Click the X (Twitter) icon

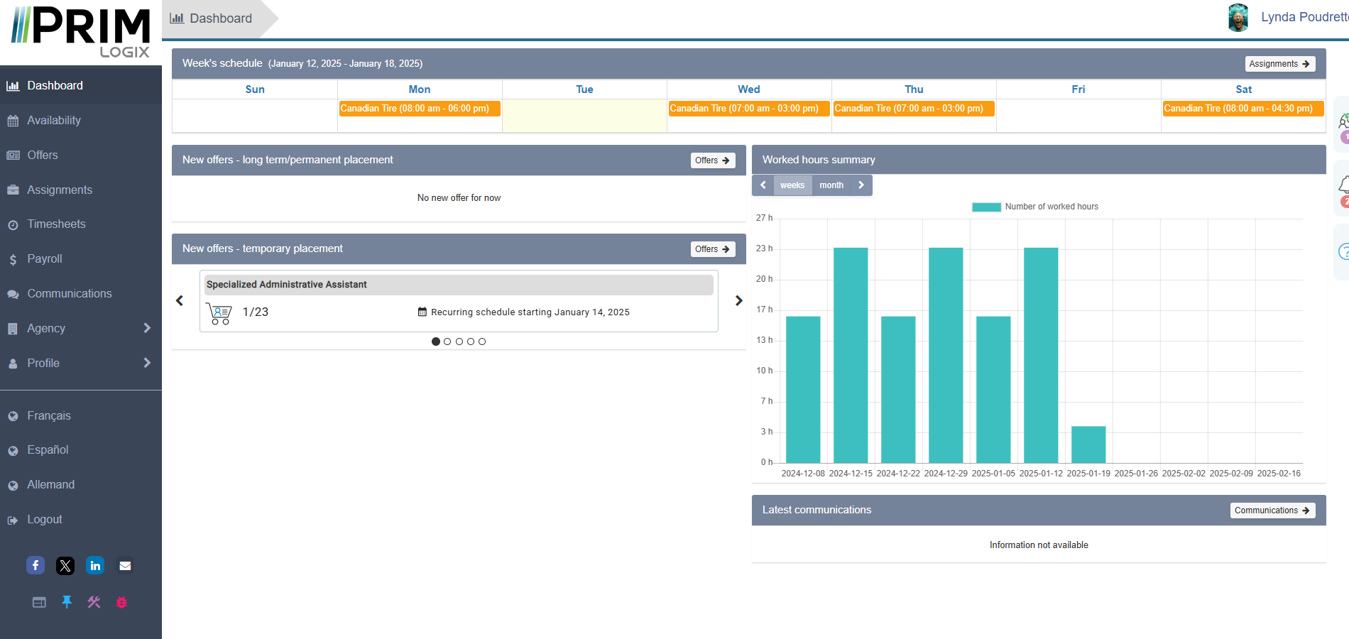(65, 565)
